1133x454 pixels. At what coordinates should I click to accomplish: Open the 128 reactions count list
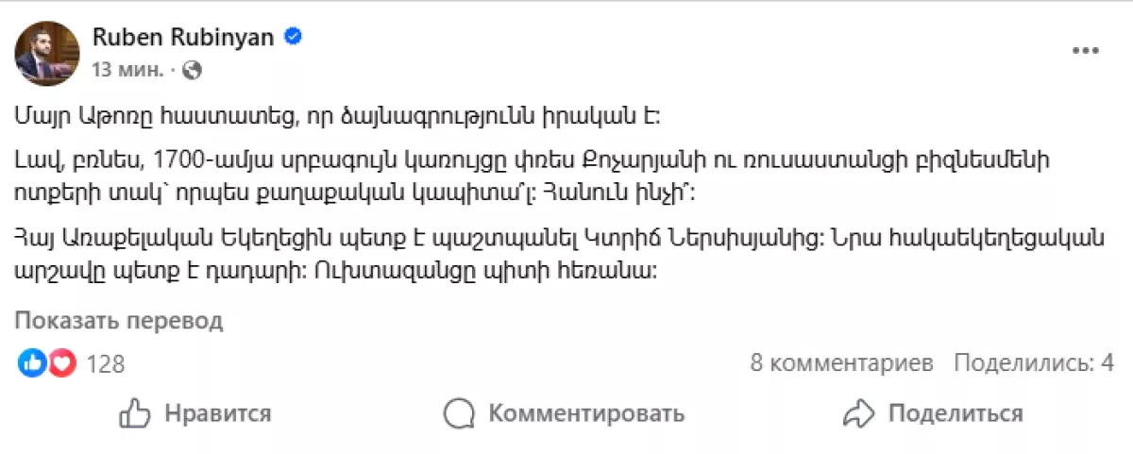point(105,364)
